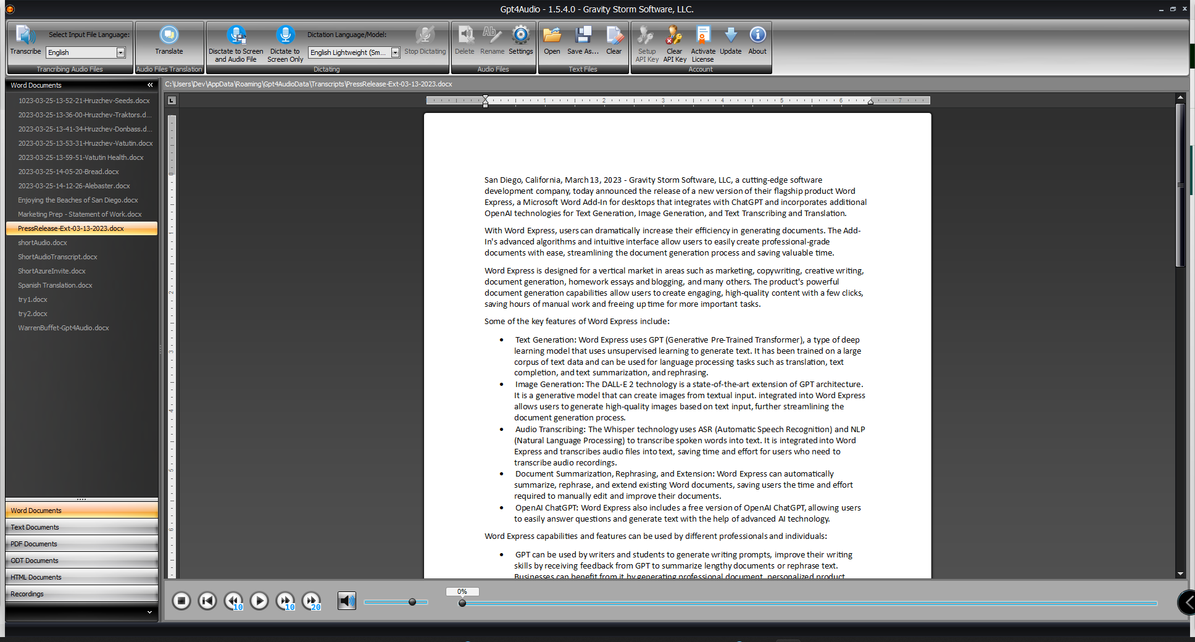Click the ruler tab-stop selector
This screenshot has height=642, width=1195.
pyautogui.click(x=172, y=100)
